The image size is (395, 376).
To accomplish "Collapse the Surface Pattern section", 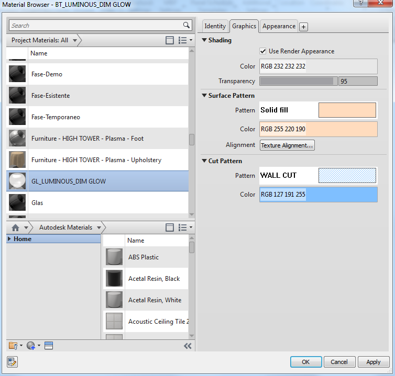I will [x=204, y=96].
